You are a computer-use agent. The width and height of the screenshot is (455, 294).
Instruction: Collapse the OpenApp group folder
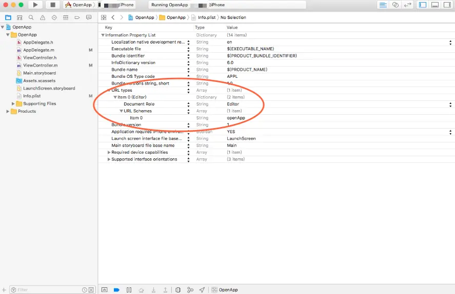pyautogui.click(x=8, y=35)
